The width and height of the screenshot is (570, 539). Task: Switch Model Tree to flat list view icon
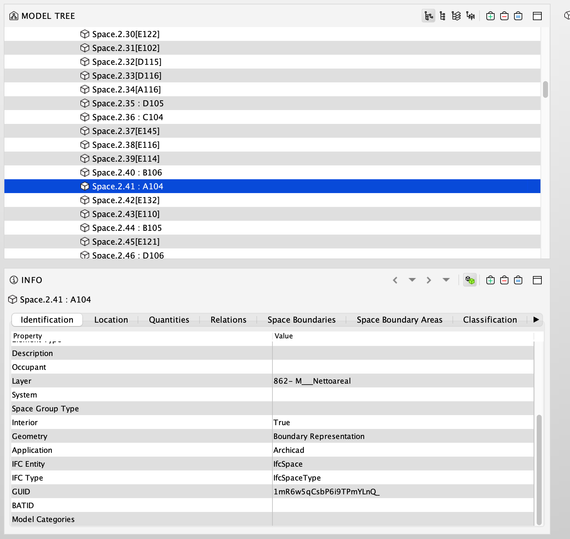tap(442, 16)
